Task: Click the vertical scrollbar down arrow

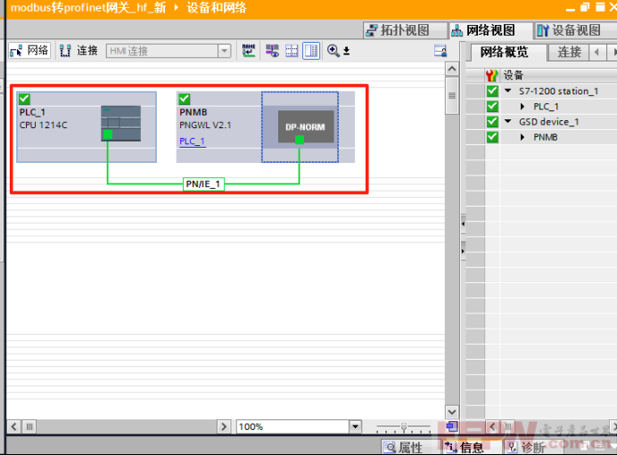Action: pyautogui.click(x=452, y=411)
